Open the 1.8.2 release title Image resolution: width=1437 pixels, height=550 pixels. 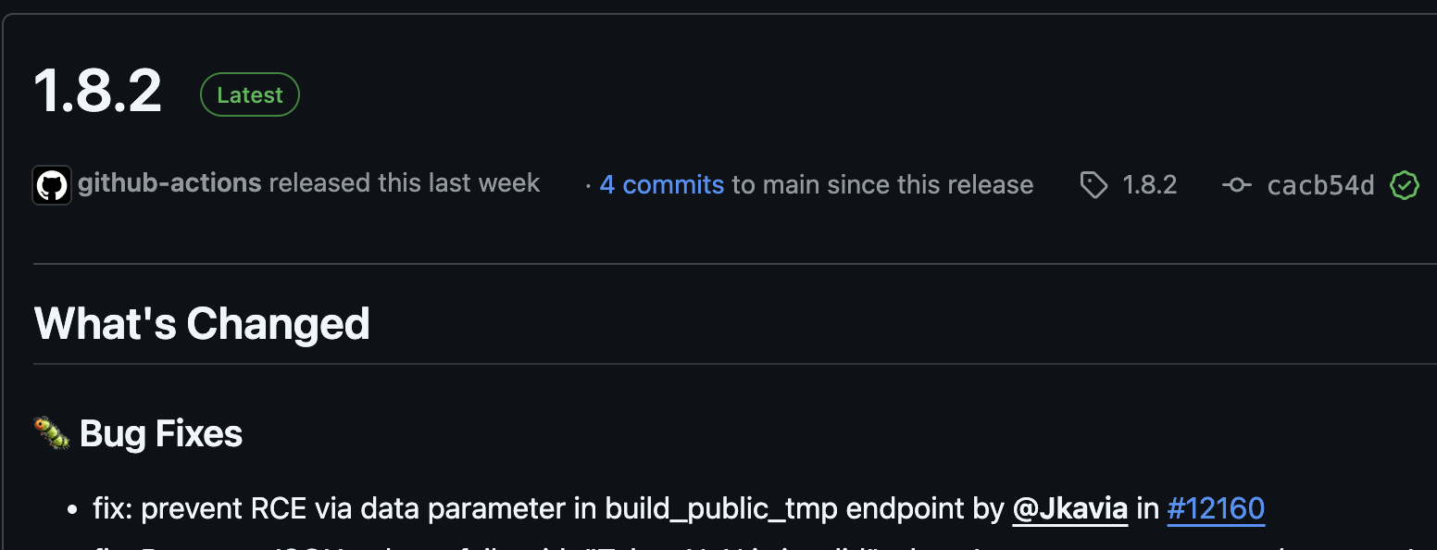98,91
